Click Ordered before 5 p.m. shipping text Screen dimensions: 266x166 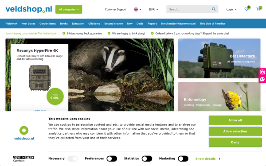tap(192, 33)
